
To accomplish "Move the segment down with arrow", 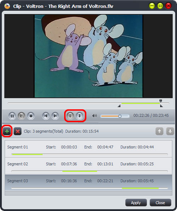I will tap(170, 131).
